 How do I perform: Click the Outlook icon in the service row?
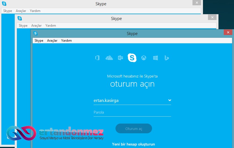(120, 58)
